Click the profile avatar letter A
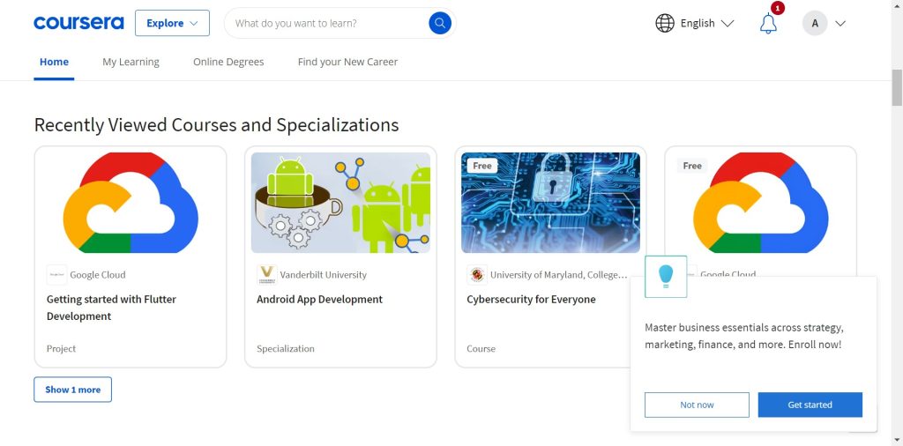The width and height of the screenshot is (903, 446). (x=815, y=24)
